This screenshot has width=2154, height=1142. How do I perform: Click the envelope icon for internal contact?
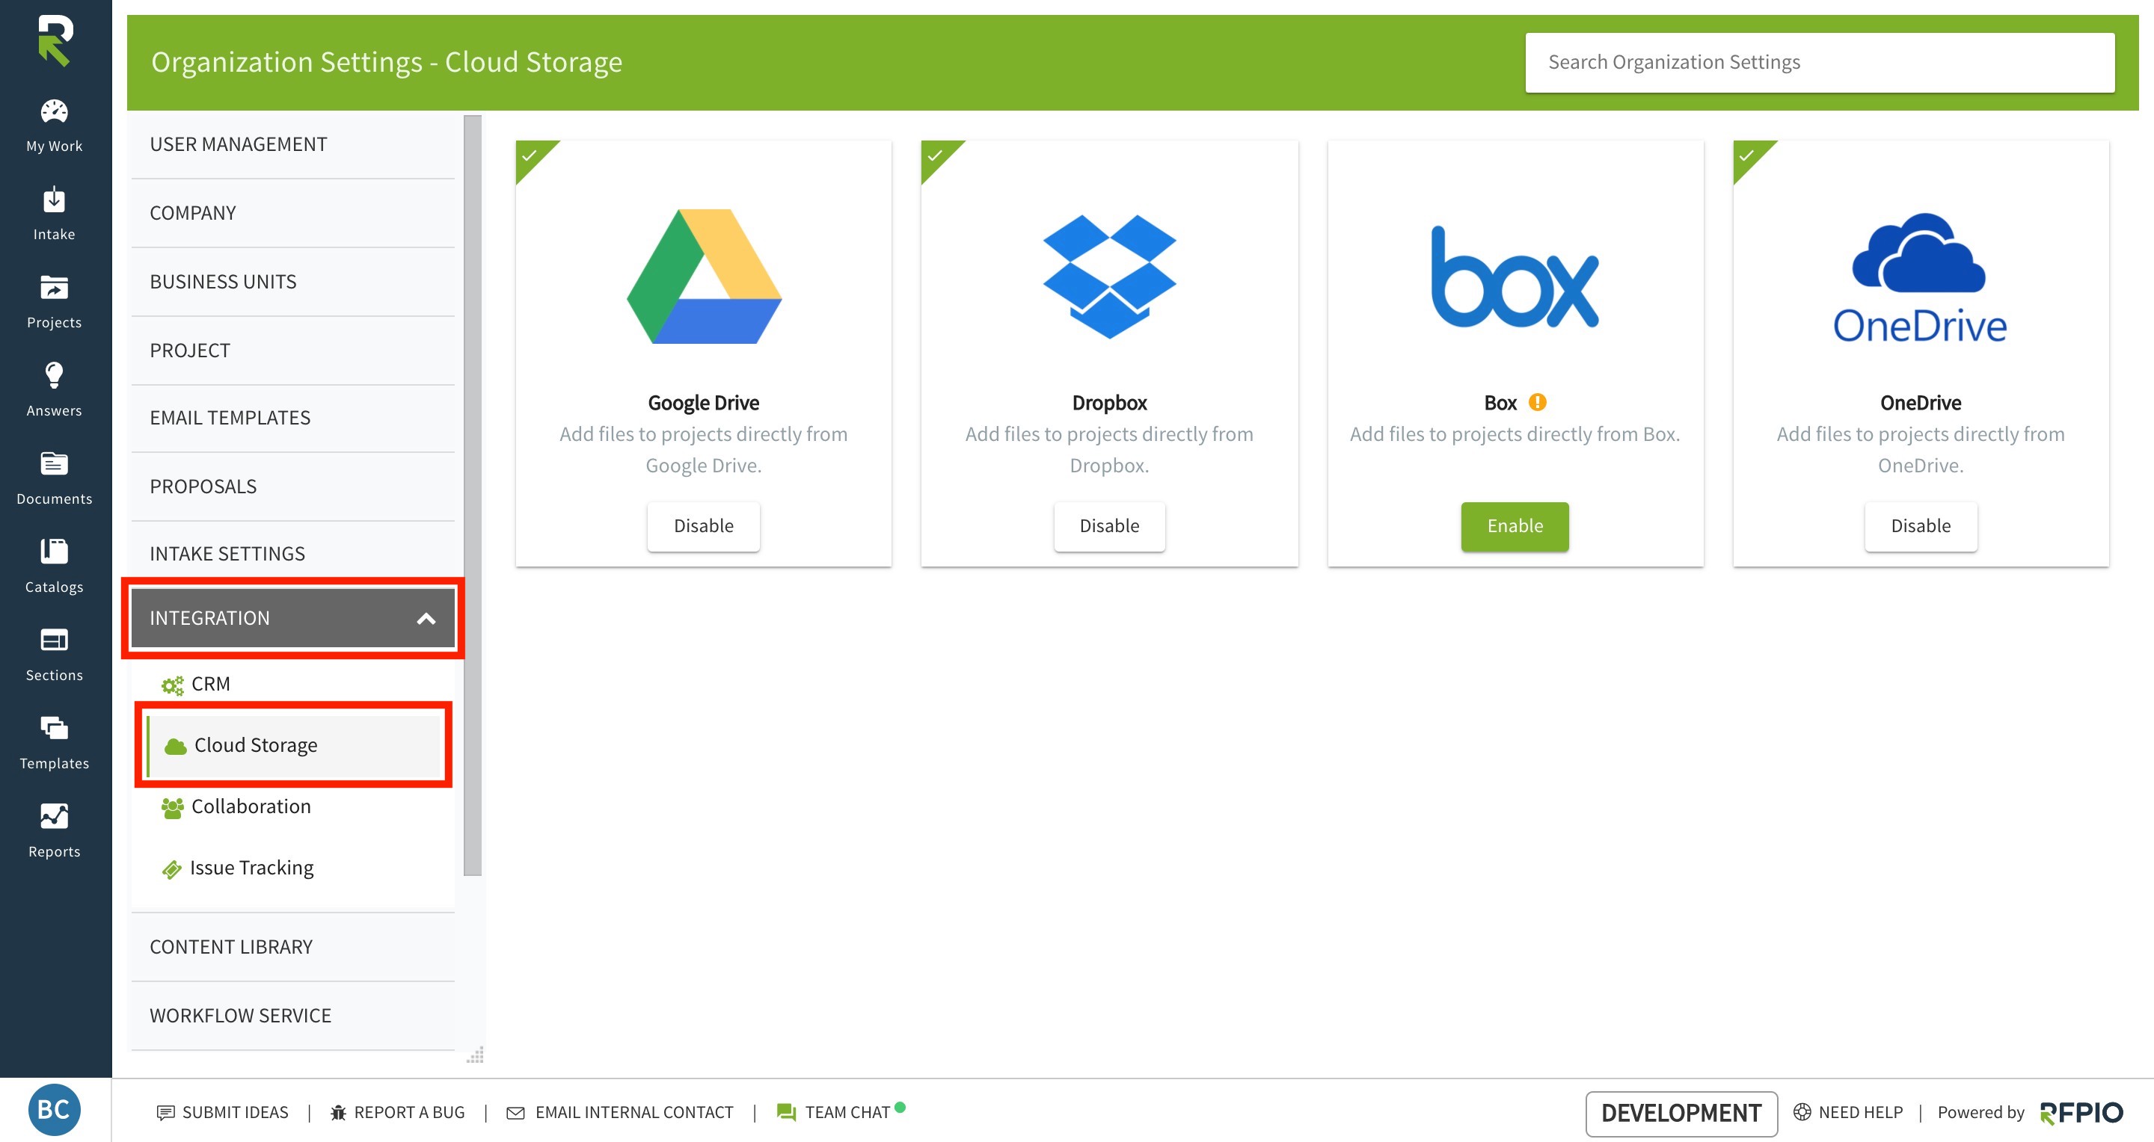coord(516,1113)
